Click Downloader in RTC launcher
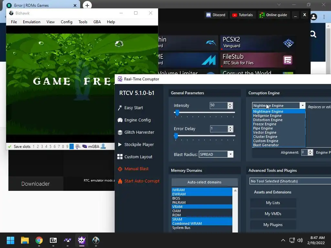 [36, 184]
